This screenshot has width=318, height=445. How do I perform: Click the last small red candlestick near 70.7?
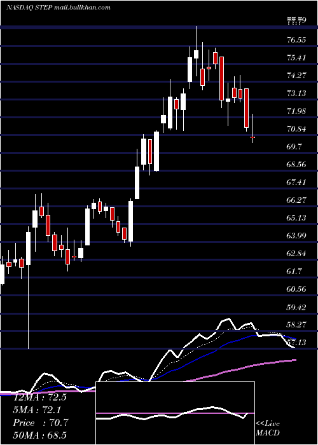coord(252,137)
